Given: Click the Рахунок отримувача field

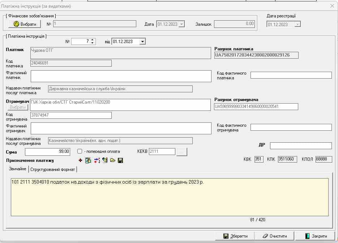Looking at the screenshot, I should tap(256, 106).
